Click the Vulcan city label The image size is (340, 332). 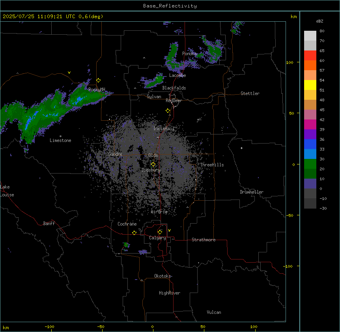point(214,312)
